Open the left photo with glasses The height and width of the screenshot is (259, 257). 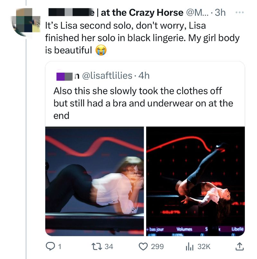94,181
